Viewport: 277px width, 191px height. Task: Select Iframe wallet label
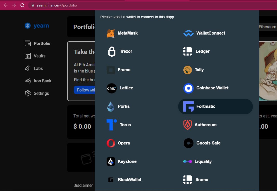click(202, 180)
